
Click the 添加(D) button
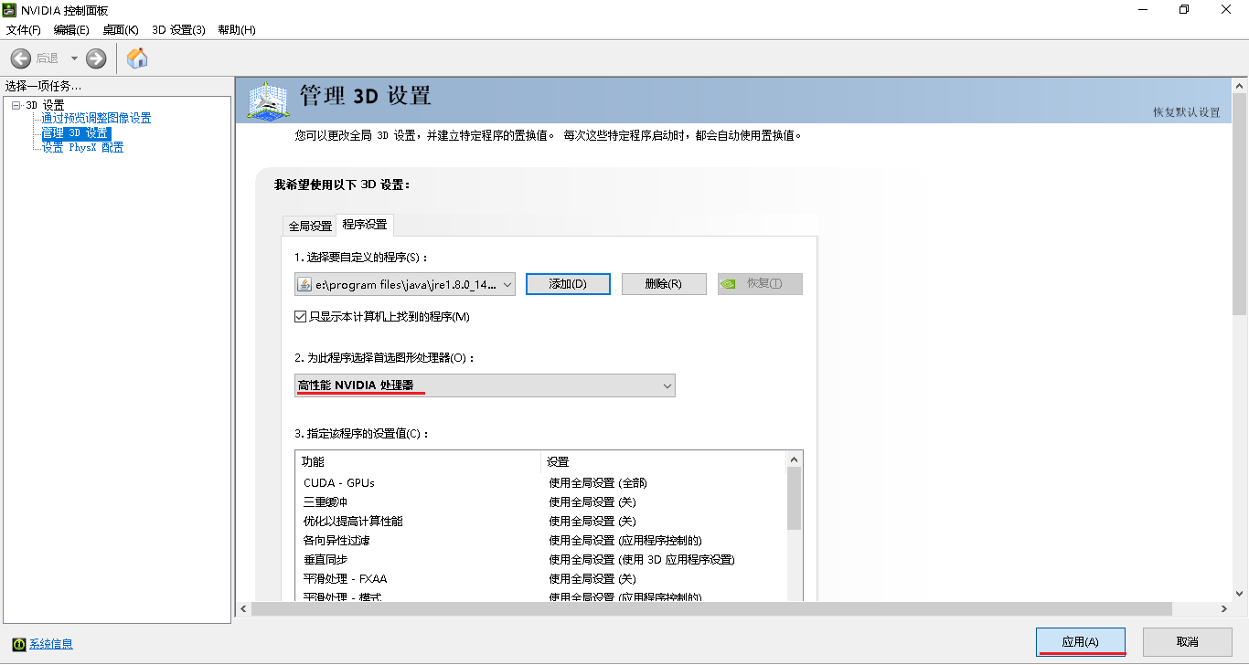click(568, 284)
